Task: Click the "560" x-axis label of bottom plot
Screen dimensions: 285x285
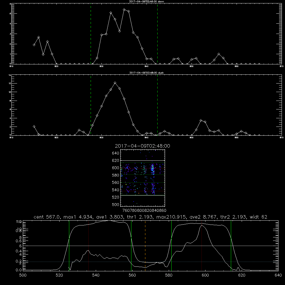Action: point(132,275)
